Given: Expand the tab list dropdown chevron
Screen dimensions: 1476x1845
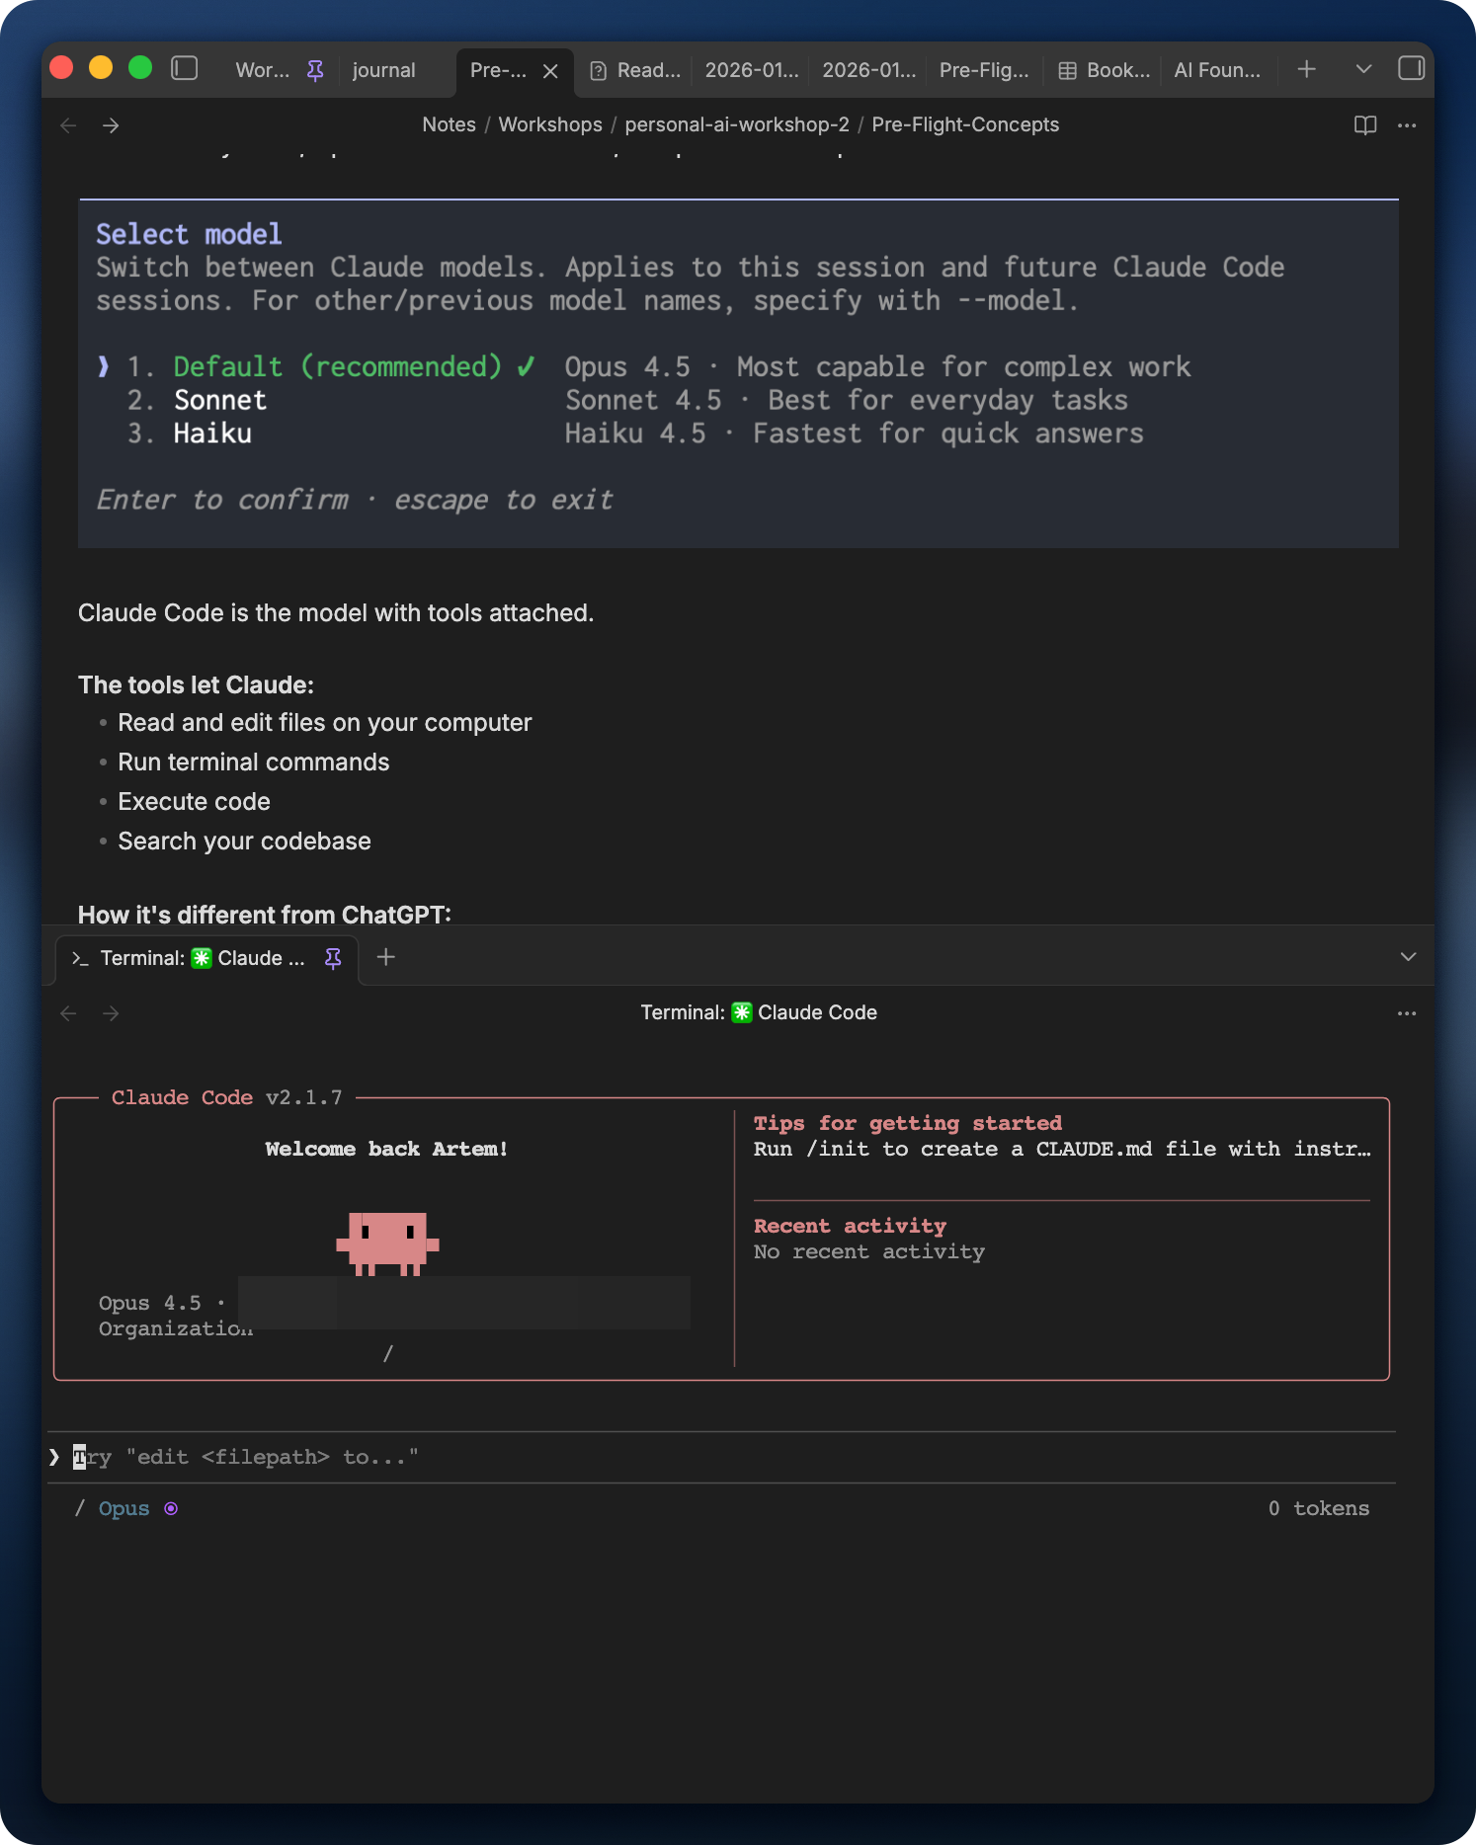Looking at the screenshot, I should 1363,69.
